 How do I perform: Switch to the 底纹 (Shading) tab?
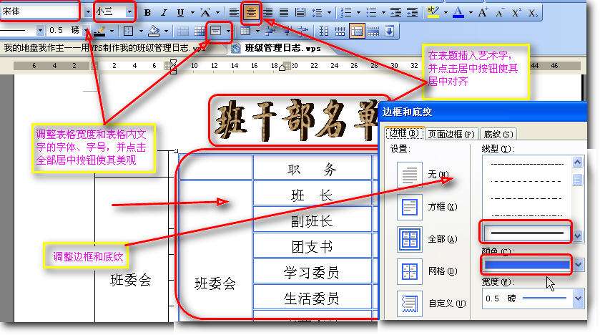(x=498, y=134)
